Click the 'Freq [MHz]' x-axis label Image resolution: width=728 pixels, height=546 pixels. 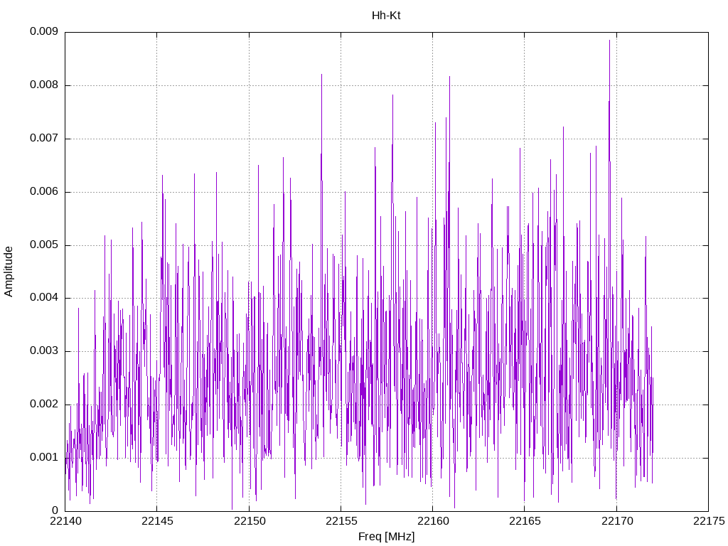pyautogui.click(x=386, y=536)
